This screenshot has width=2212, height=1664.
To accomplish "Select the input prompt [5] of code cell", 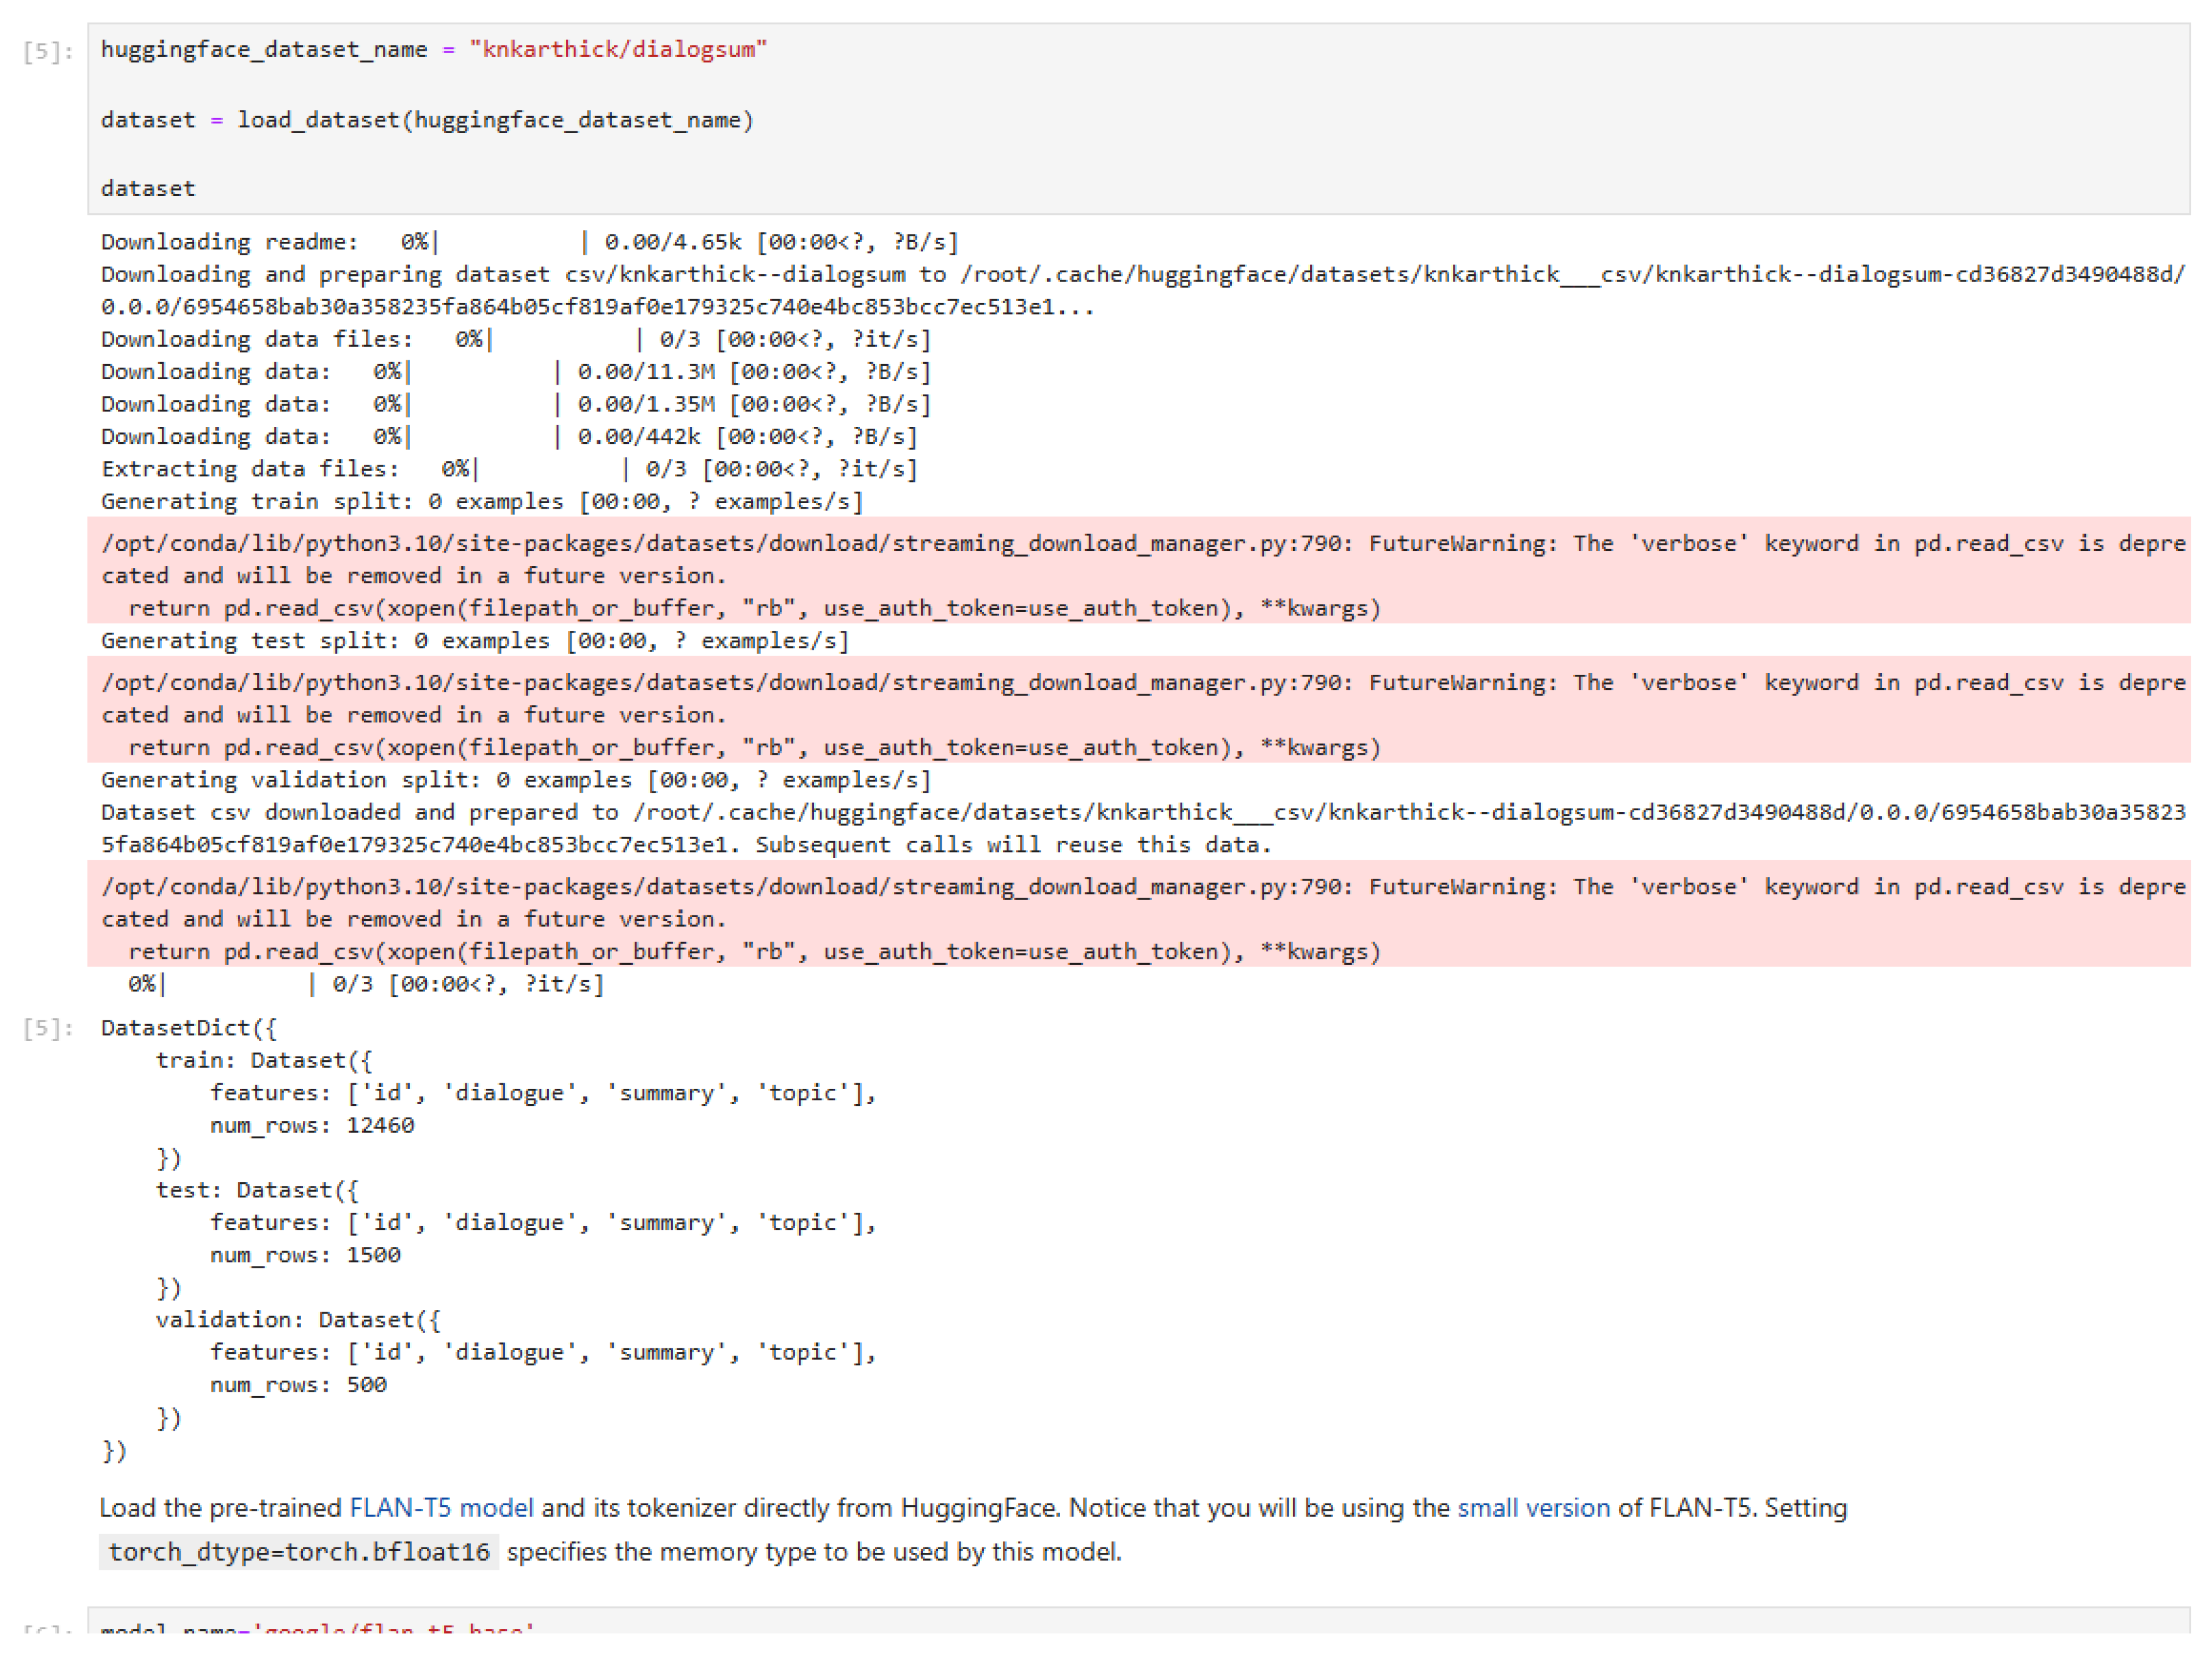I will click(x=48, y=51).
